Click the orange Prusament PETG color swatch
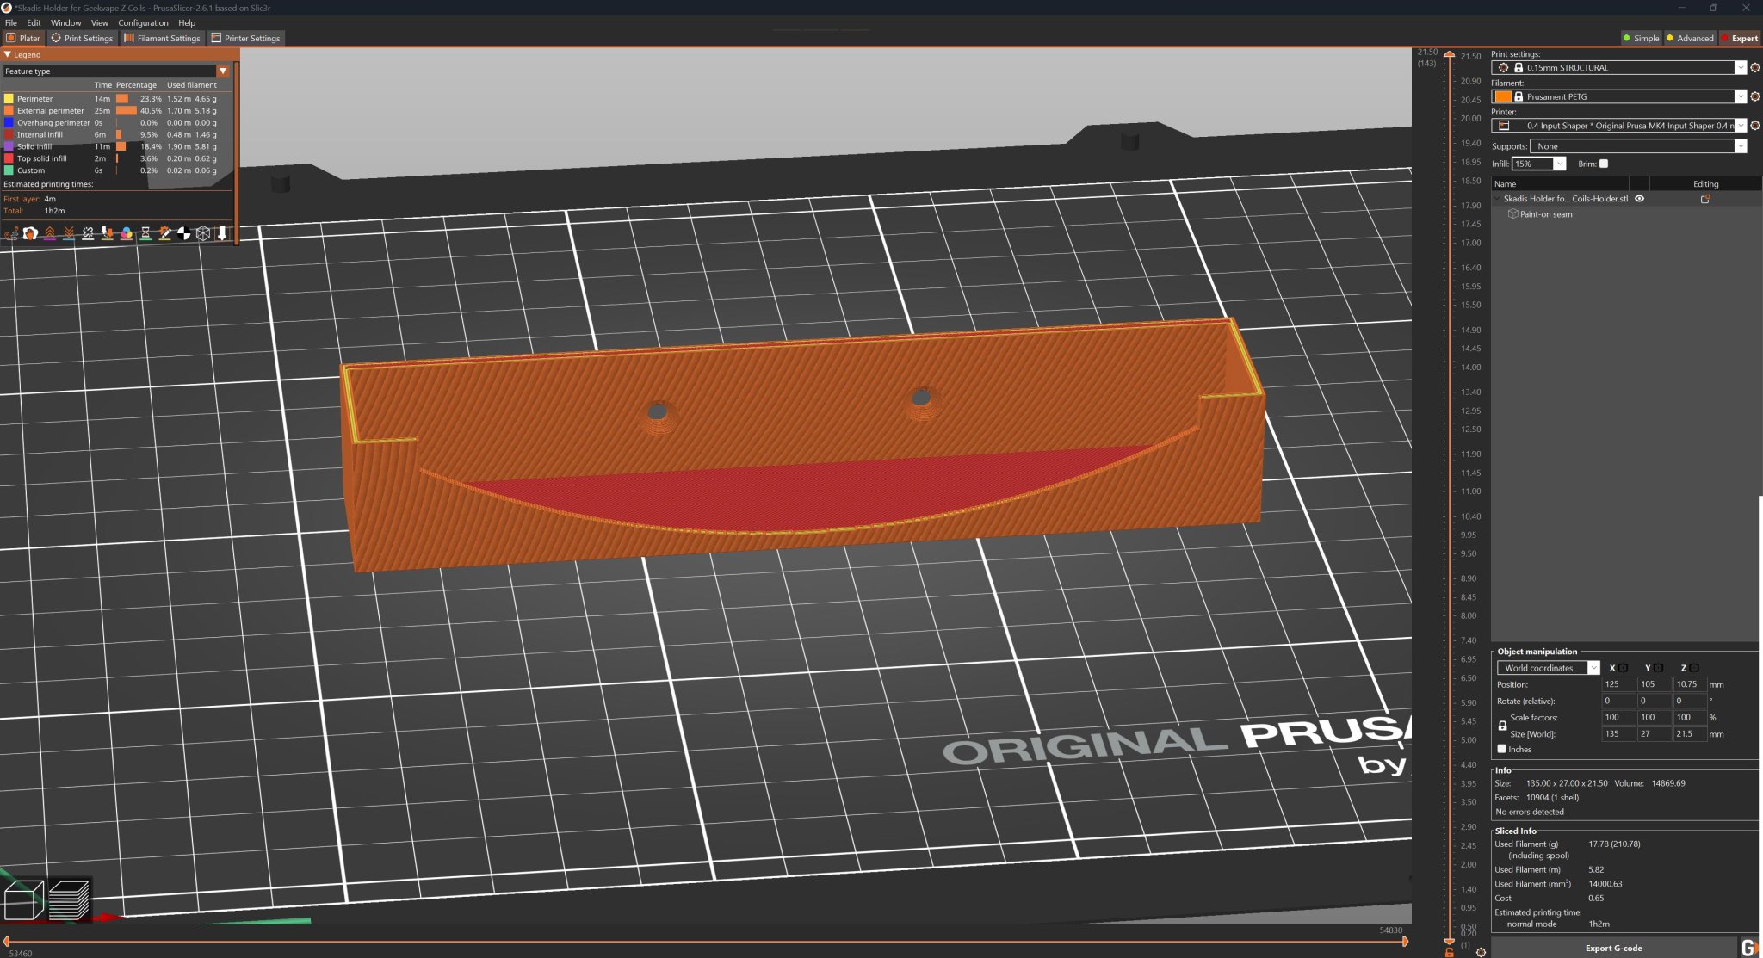This screenshot has height=958, width=1763. [1503, 96]
